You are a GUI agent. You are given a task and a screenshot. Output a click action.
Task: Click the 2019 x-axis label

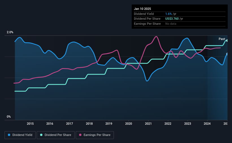pyautogui.click(x=109, y=124)
